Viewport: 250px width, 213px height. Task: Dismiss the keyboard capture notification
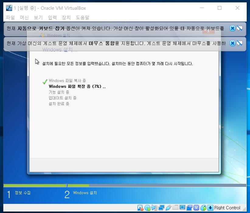coord(232,28)
